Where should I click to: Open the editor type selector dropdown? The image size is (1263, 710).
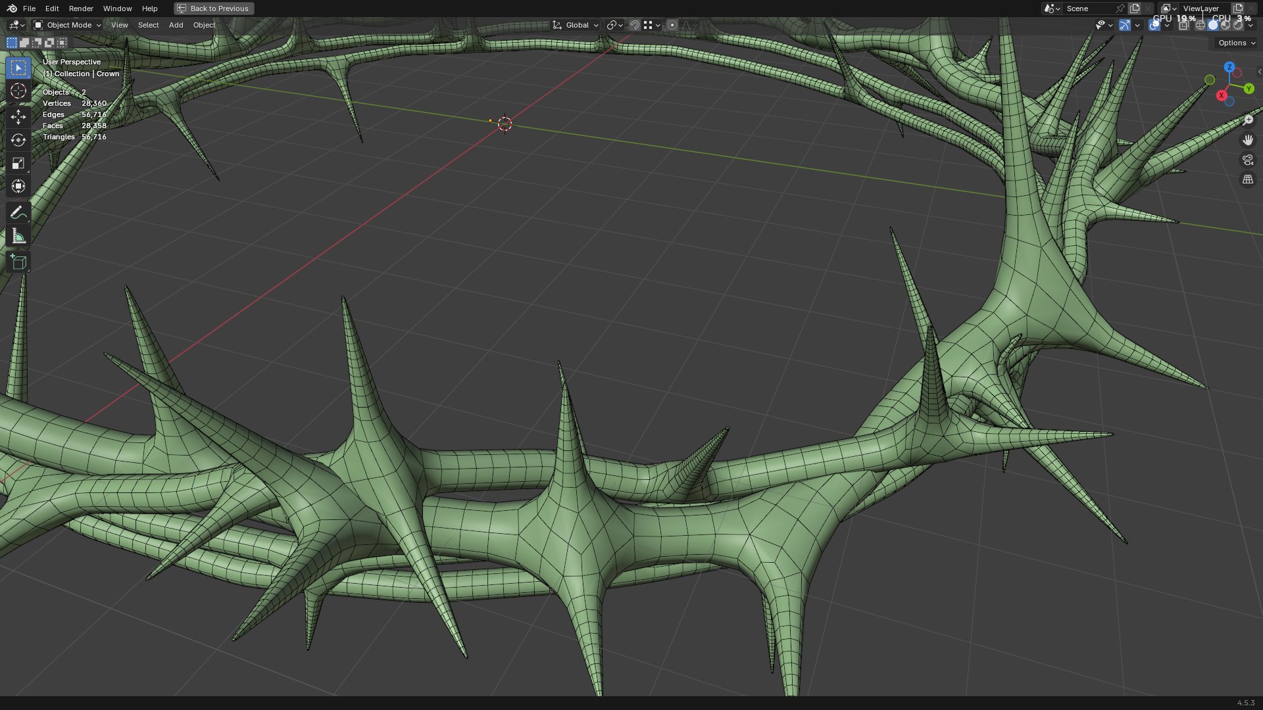click(x=16, y=25)
